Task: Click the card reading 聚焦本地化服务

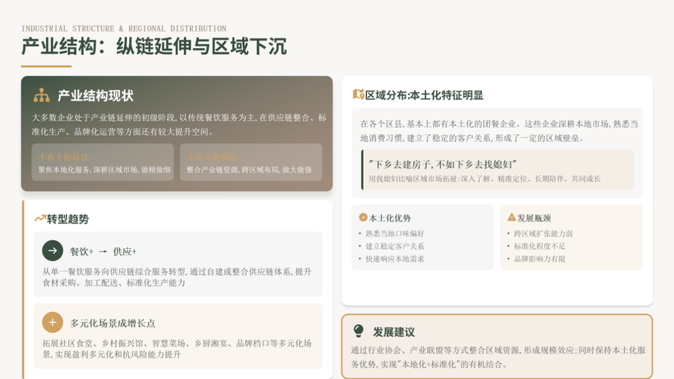Action: click(103, 162)
